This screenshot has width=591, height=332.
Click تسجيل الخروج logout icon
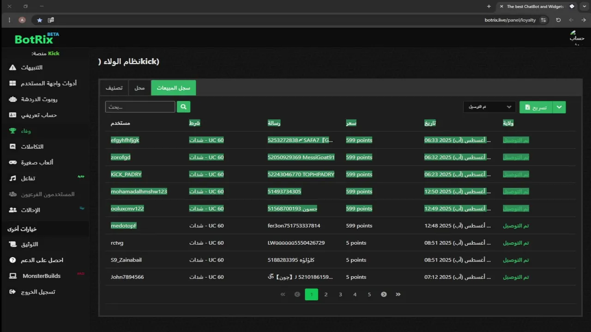pyautogui.click(x=12, y=292)
